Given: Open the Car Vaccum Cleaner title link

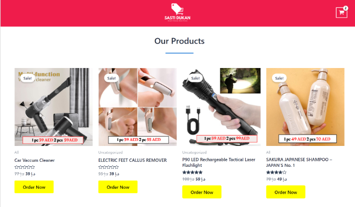Looking at the screenshot, I should (34, 160).
